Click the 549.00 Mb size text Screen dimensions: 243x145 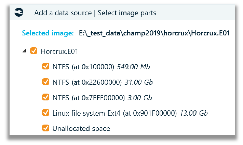[x=133, y=67]
